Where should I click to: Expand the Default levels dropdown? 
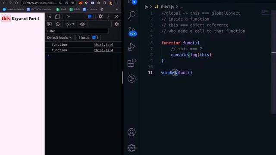(x=59, y=37)
